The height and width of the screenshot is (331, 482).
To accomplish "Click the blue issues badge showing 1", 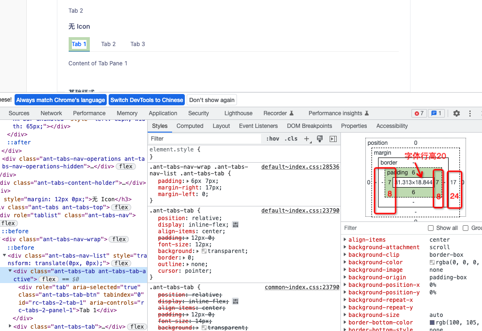I will pos(436,113).
